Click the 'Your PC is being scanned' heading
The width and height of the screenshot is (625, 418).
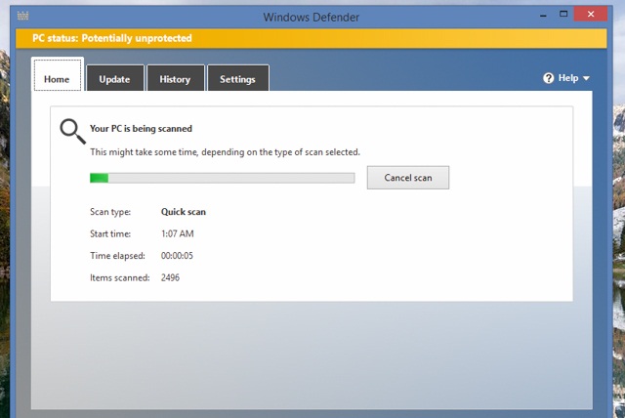[141, 128]
